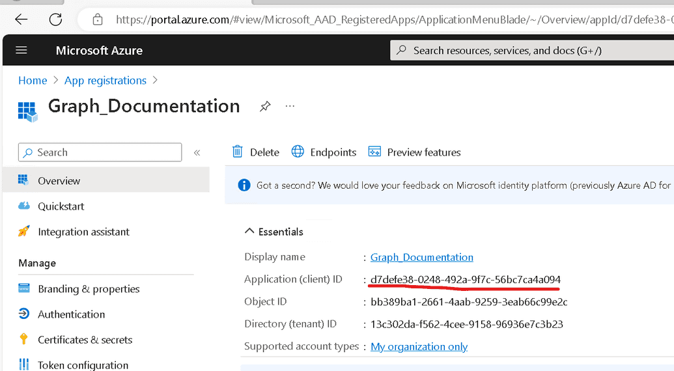Open the more options ellipsis menu
Viewport: 674px width, 371px height.
pos(290,106)
